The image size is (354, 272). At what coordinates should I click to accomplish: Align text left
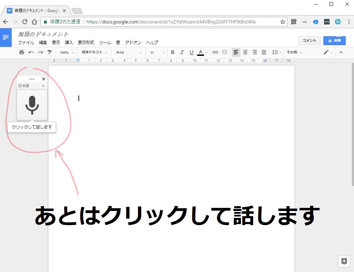point(236,52)
